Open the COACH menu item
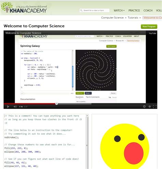Image resolution: width=162 pixels, height=169 pixels. click(148, 11)
